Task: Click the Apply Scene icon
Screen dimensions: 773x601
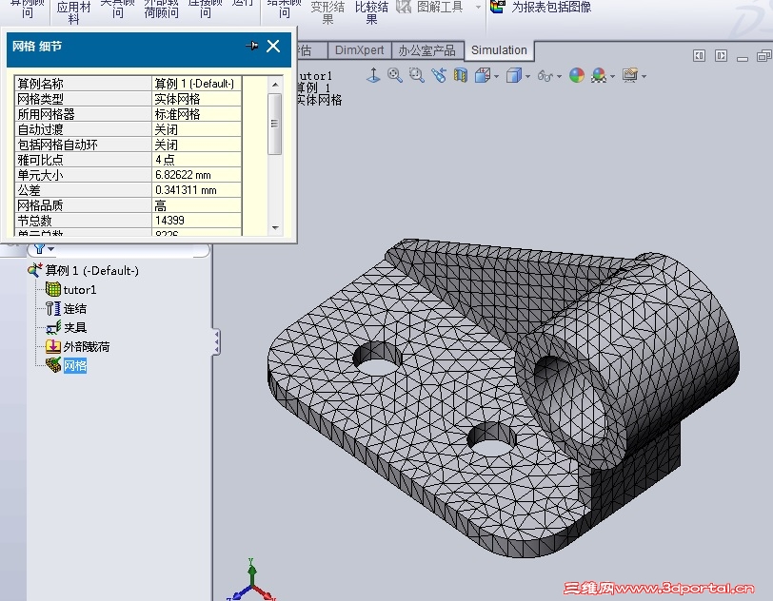Action: point(599,75)
